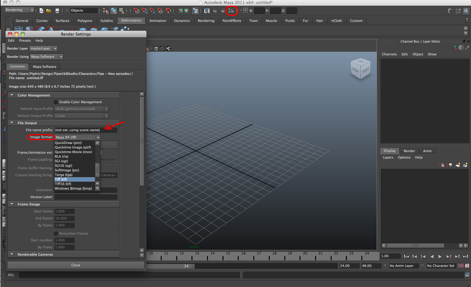Click the Version Label input field
Viewport: 471px width, 287px height.
pos(86,197)
